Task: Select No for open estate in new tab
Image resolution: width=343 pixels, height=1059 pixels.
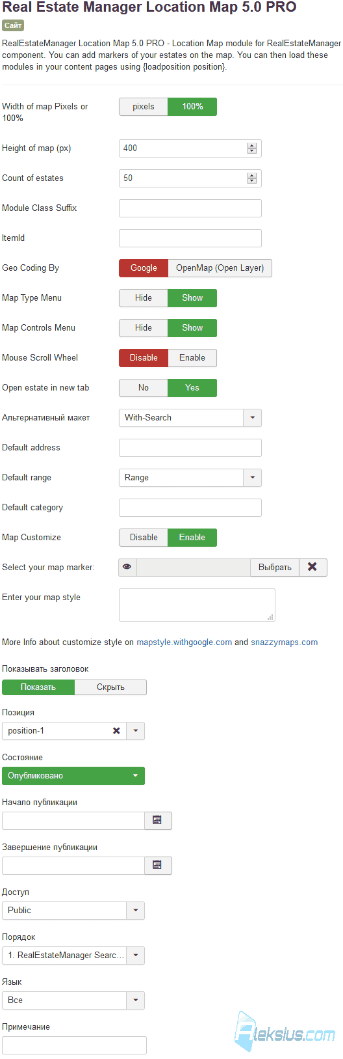Action: point(144,388)
